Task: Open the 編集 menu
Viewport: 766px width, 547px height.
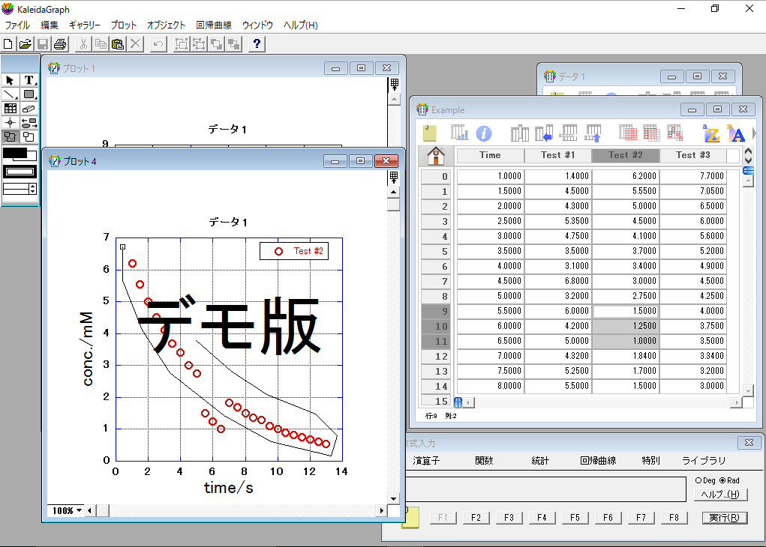Action: coord(49,25)
